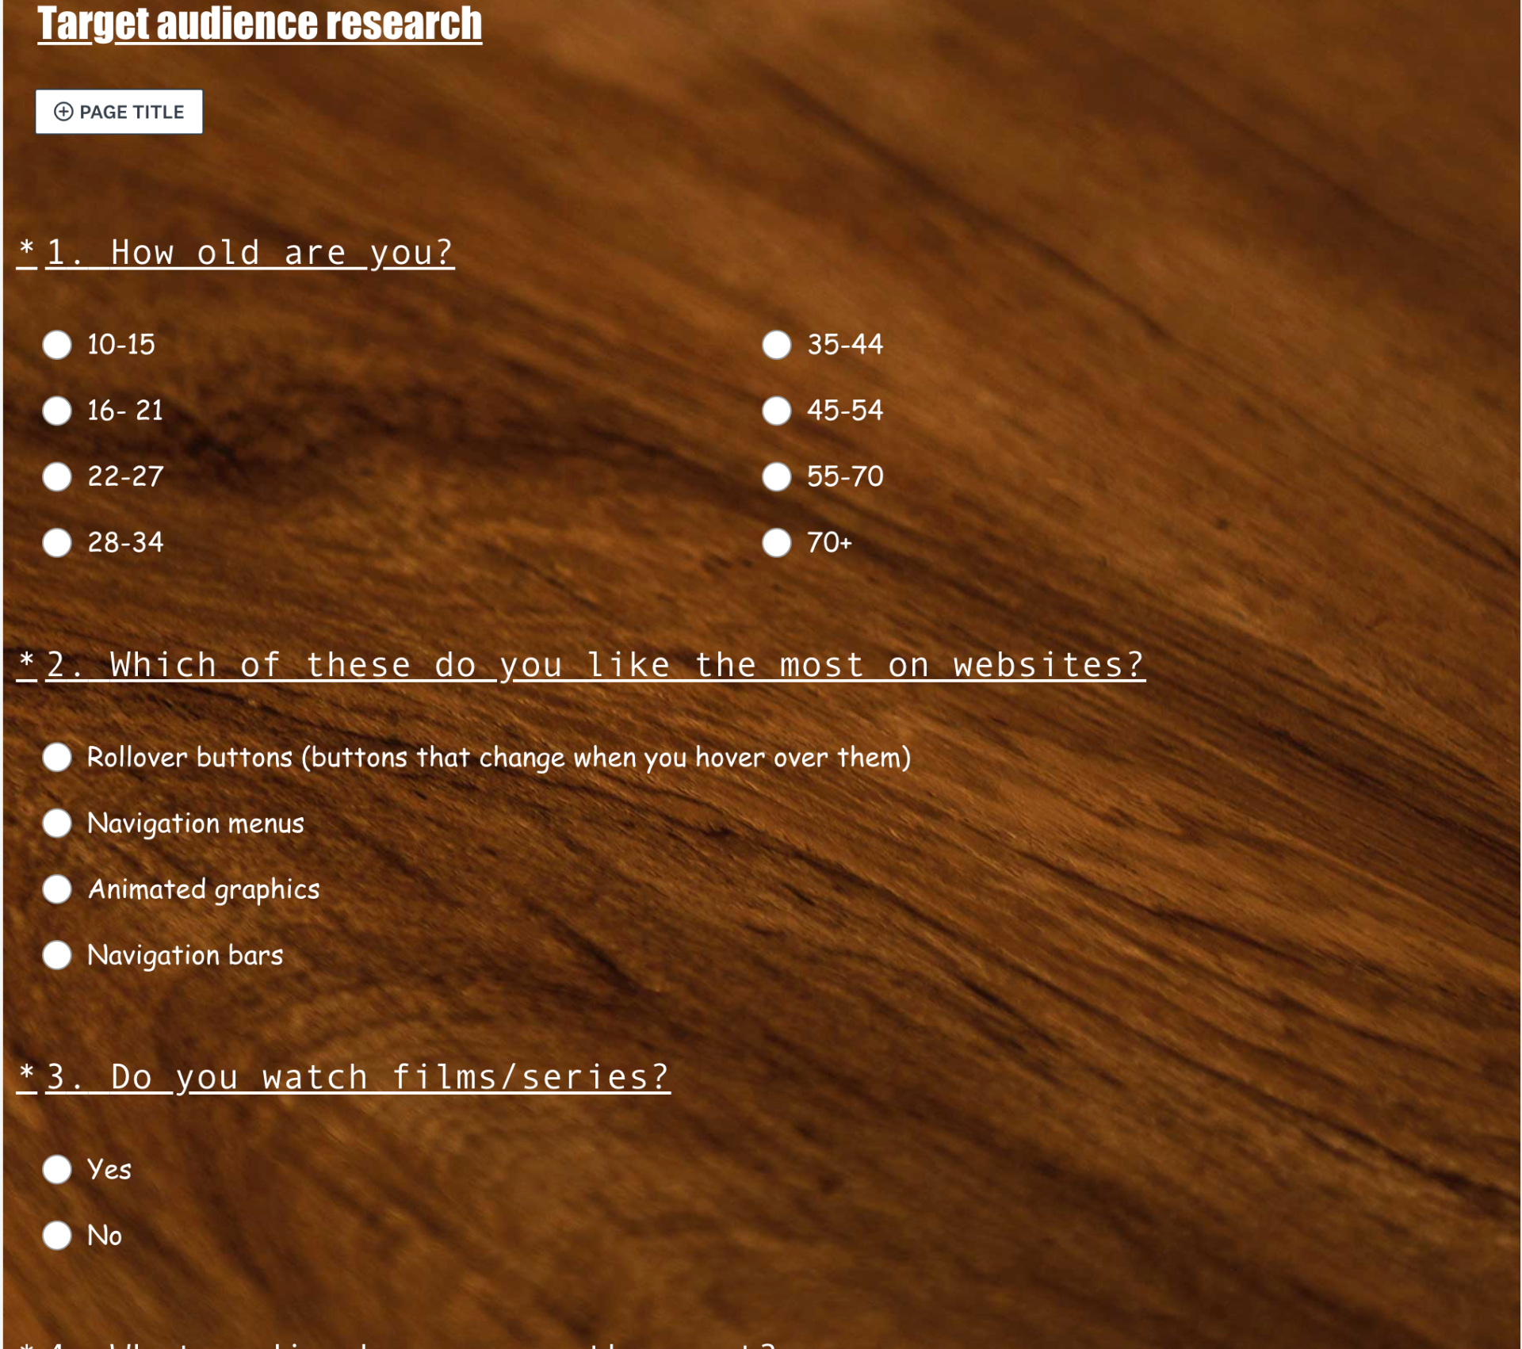
Task: Choose the 16-21 age radio button
Action: tap(57, 411)
